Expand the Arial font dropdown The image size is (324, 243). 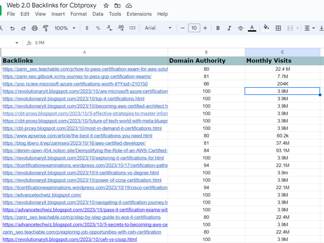click(x=158, y=28)
